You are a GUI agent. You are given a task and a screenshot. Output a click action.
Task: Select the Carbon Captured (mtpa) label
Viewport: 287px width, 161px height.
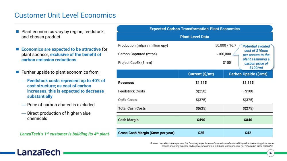coord(137,54)
